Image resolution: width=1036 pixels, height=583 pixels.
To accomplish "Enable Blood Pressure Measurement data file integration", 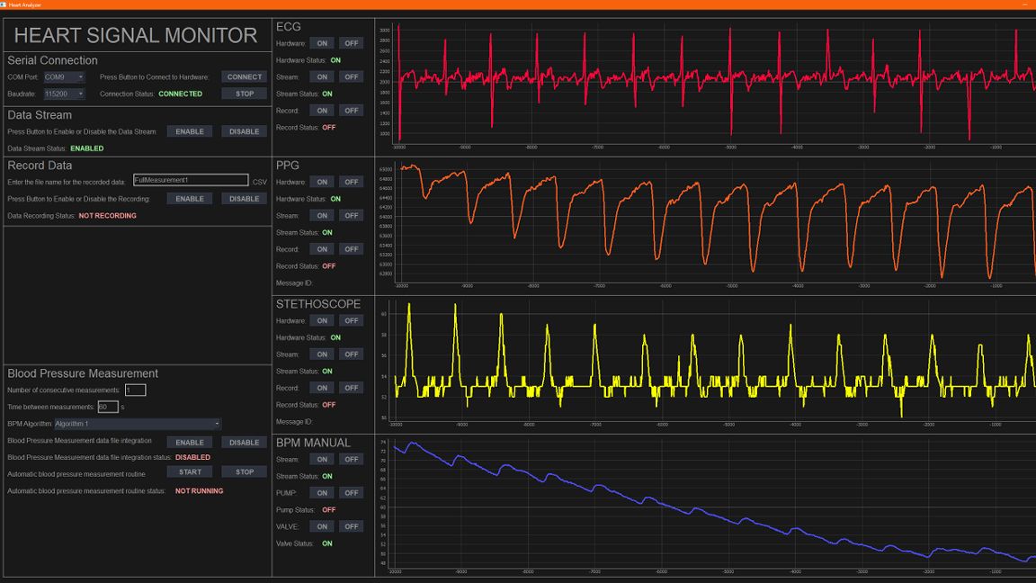I will (190, 442).
